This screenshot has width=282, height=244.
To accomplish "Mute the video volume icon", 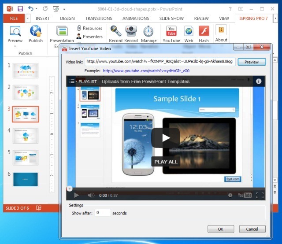I will click(x=91, y=195).
